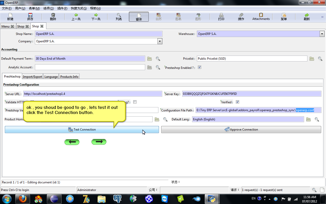Click "1 request(s) - 1 request(s) sent" status text
Viewport: 326px width, 204px height.
pos(262,190)
